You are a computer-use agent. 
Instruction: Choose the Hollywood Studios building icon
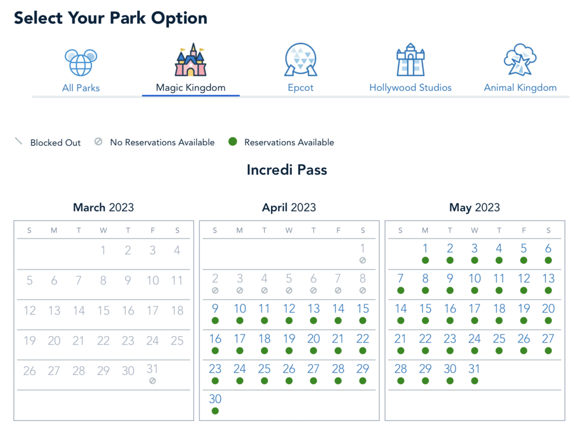410,60
